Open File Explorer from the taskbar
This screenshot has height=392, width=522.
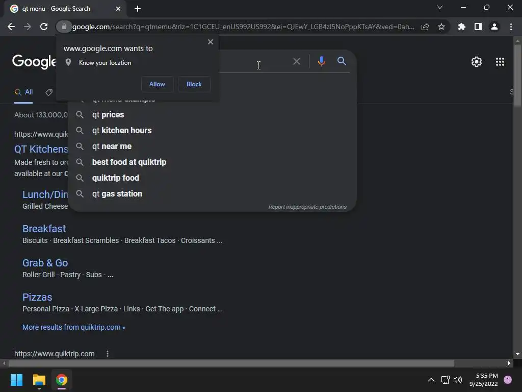[x=39, y=380]
